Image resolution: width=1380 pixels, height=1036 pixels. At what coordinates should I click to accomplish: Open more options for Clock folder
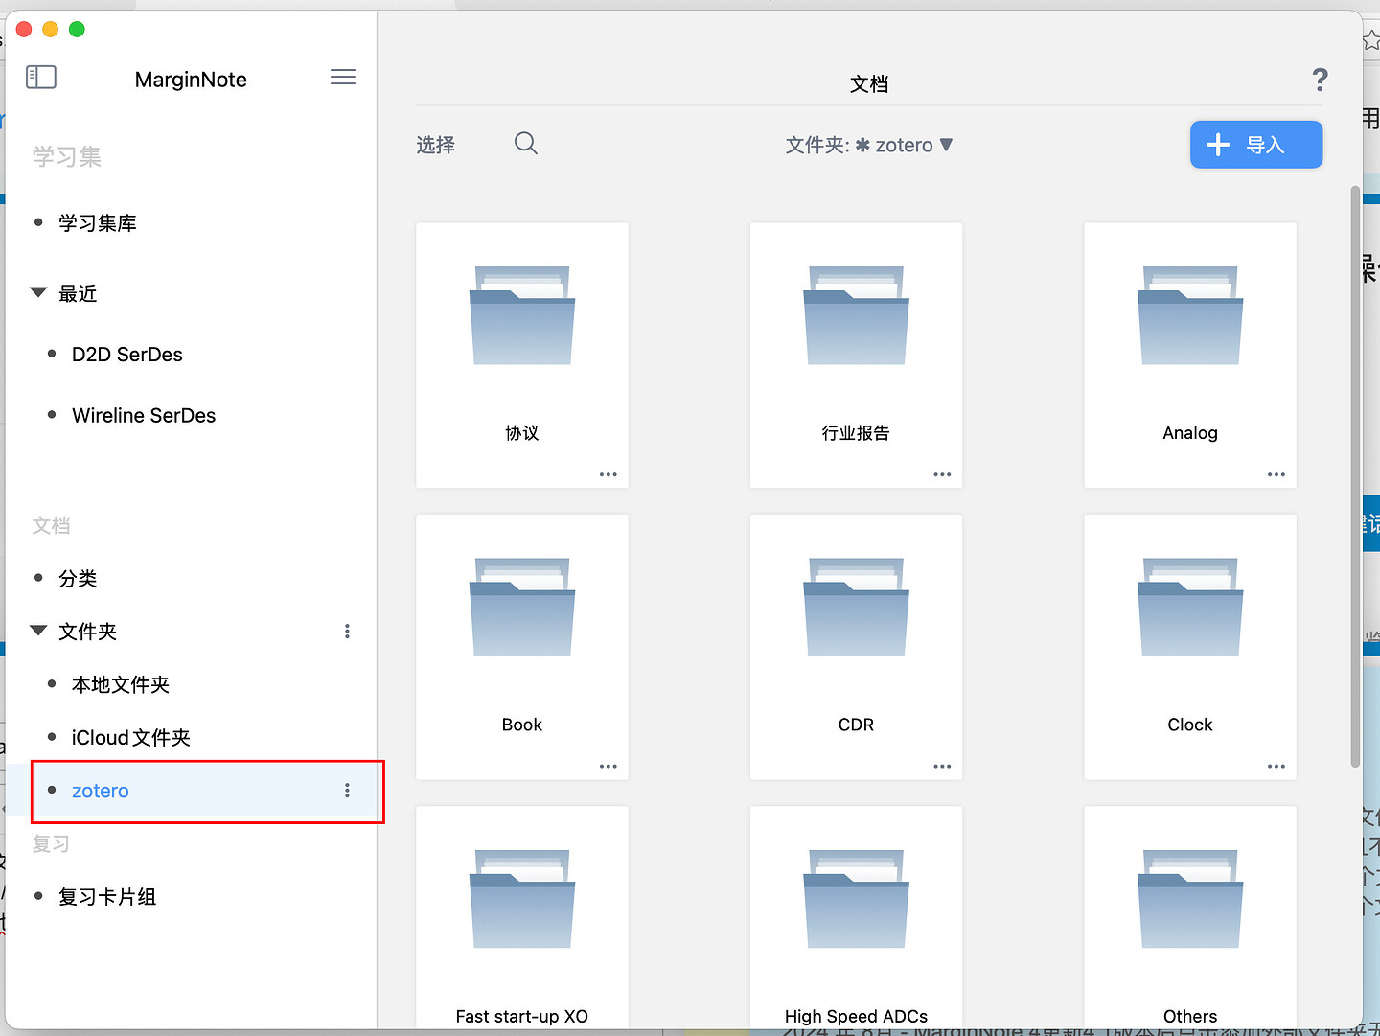pos(1276,766)
